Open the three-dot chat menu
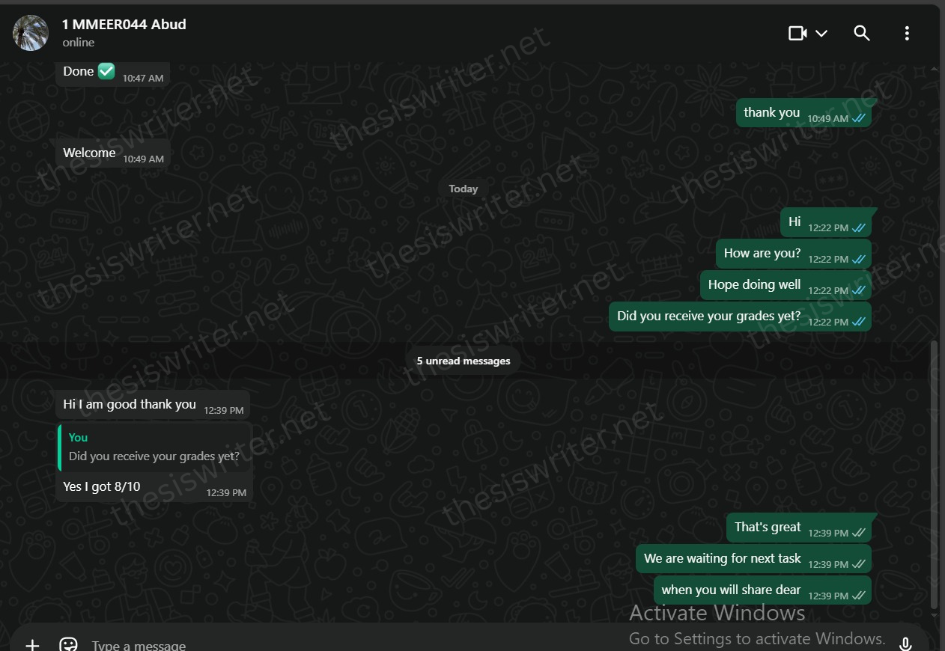 coord(907,33)
